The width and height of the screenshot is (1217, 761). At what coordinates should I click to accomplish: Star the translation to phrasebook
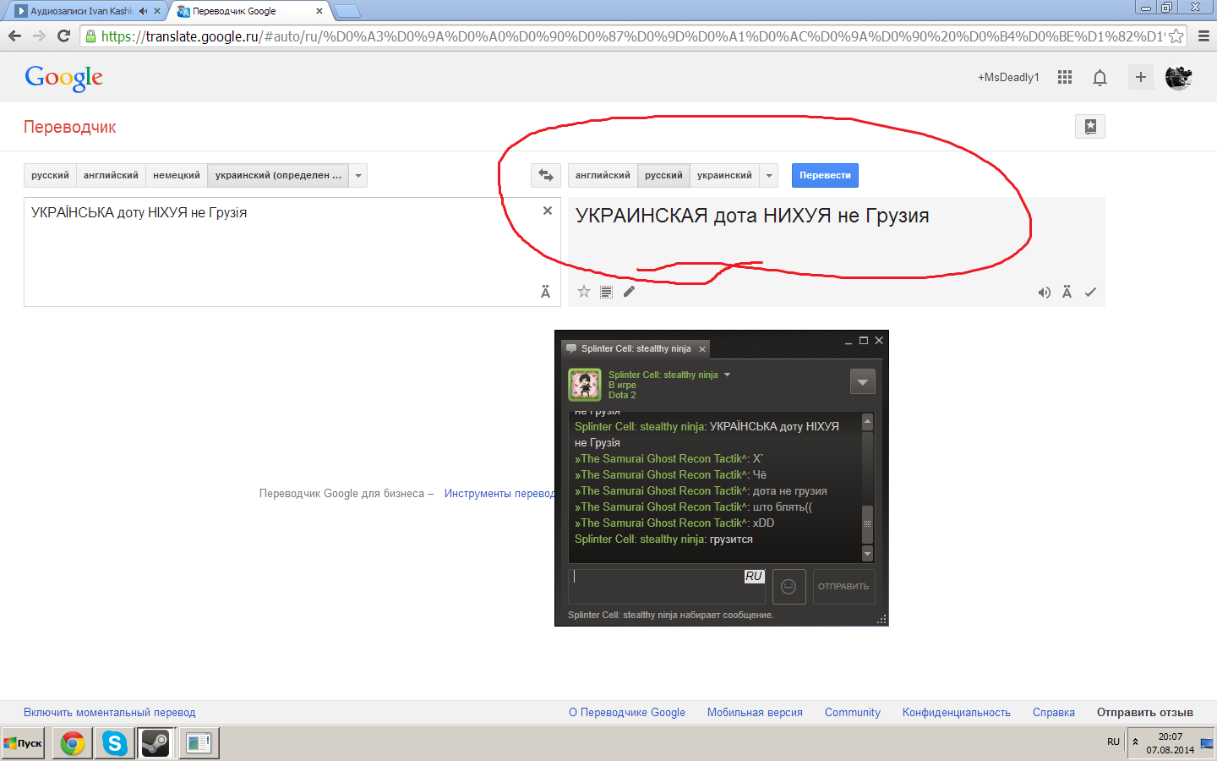tap(584, 292)
